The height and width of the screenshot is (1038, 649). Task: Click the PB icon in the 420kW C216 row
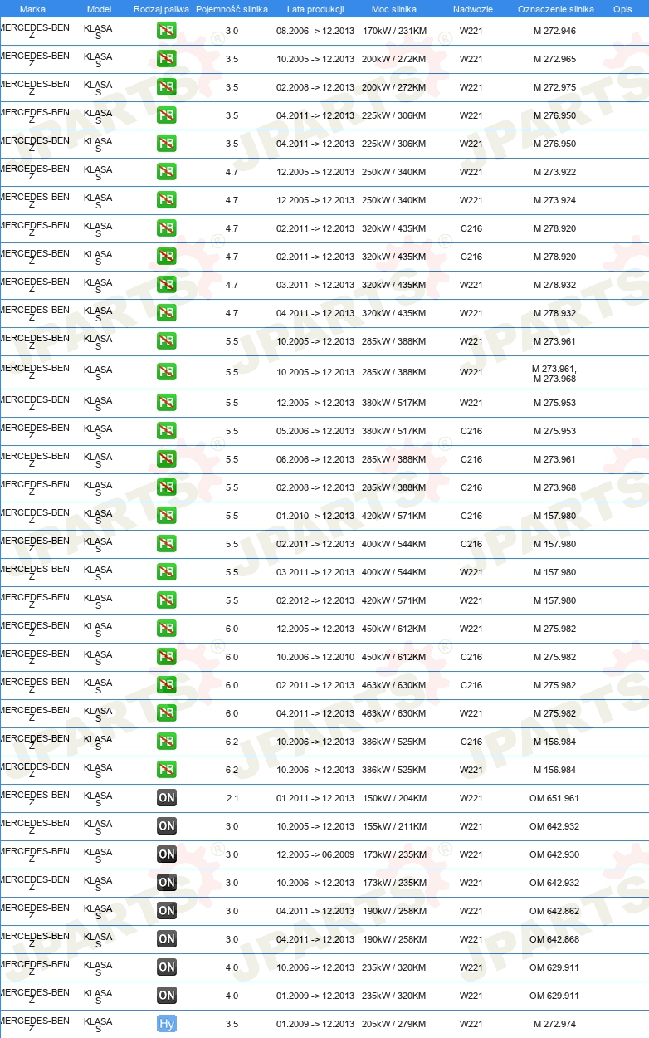pos(166,517)
